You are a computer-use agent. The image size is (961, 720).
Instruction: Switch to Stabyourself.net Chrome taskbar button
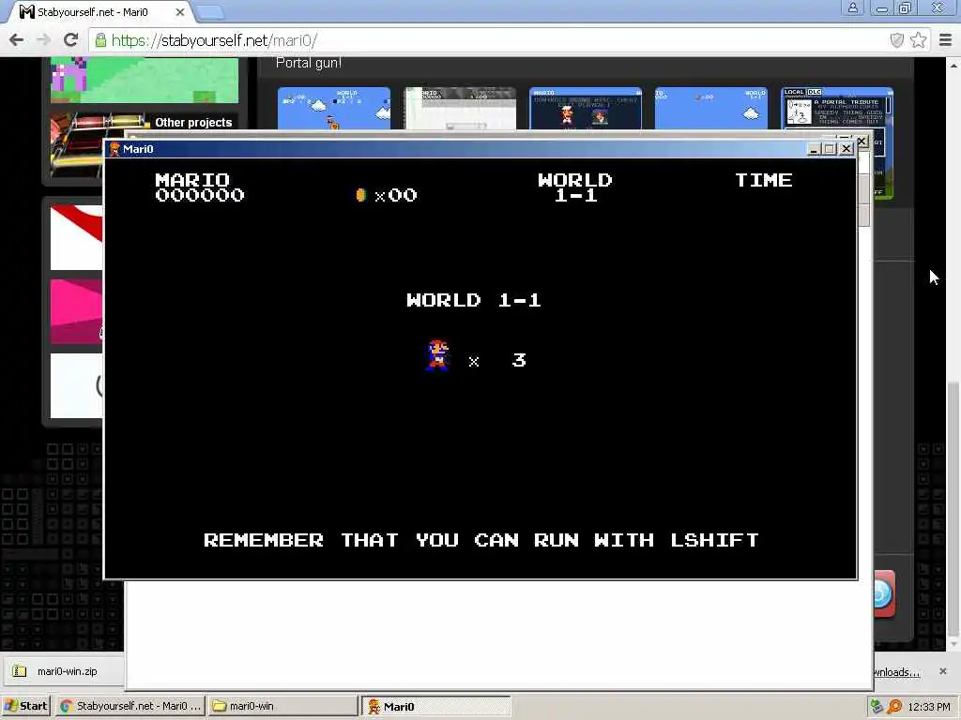[130, 706]
